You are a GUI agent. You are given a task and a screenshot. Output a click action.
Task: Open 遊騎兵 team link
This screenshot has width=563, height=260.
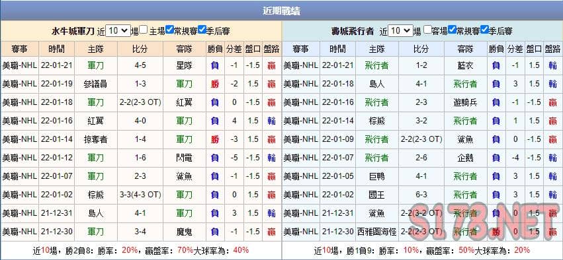click(465, 102)
